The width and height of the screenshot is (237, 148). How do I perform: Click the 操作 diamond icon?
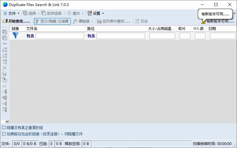69,13
